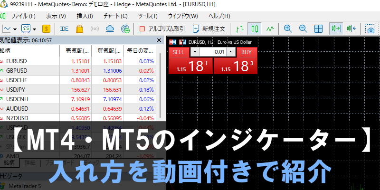This screenshot has width=380, height=190.
Task: Click the Signals broadcast icon
Action: [x=95, y=29]
